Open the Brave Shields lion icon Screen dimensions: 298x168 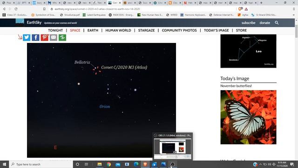(x=240, y=9)
